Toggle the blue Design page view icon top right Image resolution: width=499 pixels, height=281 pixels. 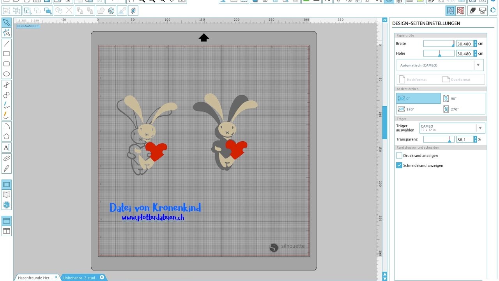tap(450, 11)
